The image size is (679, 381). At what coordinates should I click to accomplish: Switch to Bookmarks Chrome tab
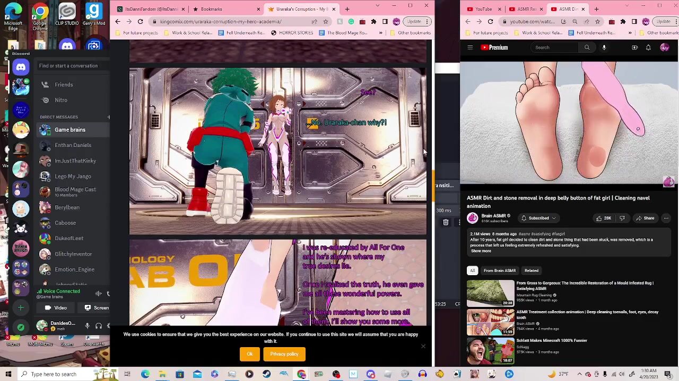(227, 9)
